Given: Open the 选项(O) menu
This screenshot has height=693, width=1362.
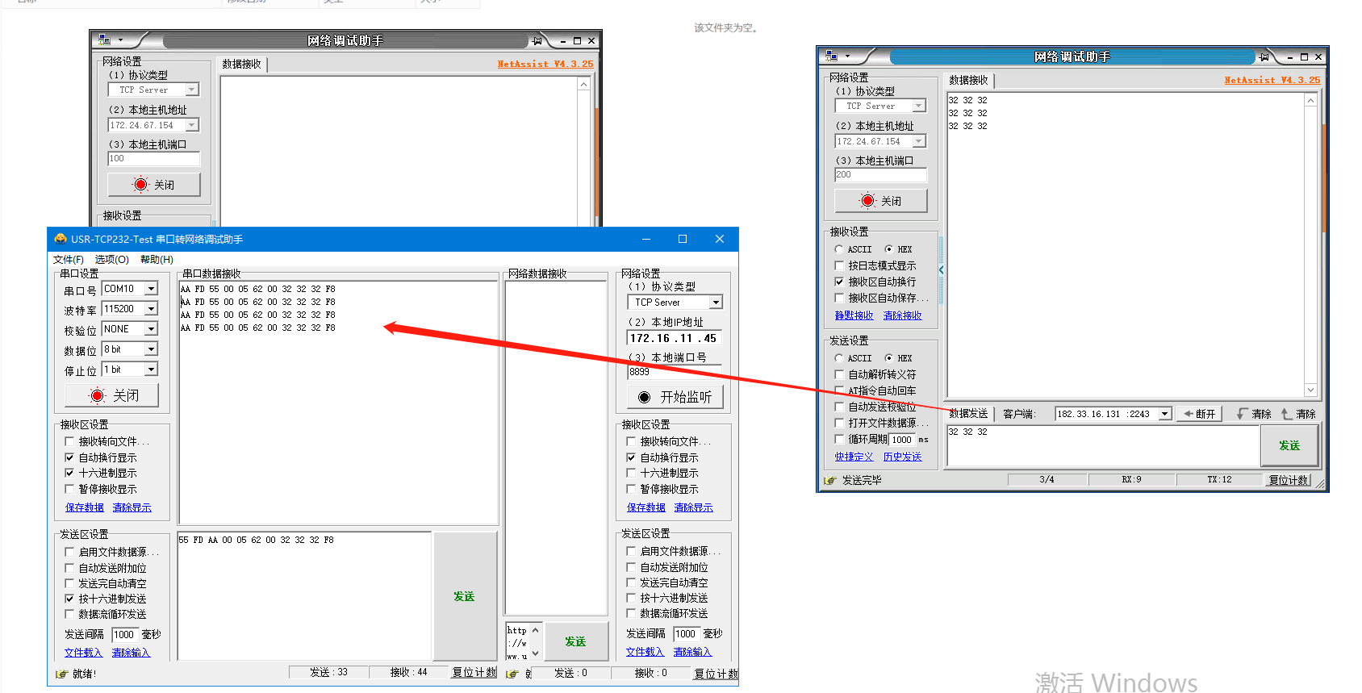Looking at the screenshot, I should [x=111, y=260].
